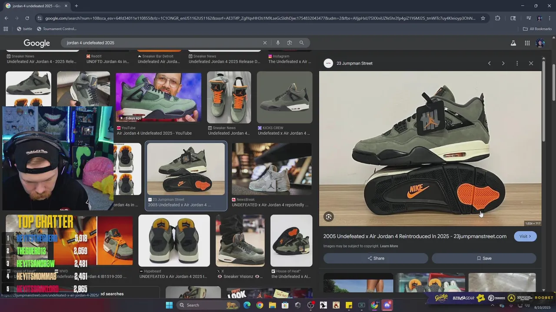The image size is (556, 312).
Task: Open the media controls icon in the toolbar
Action: [x=529, y=18]
